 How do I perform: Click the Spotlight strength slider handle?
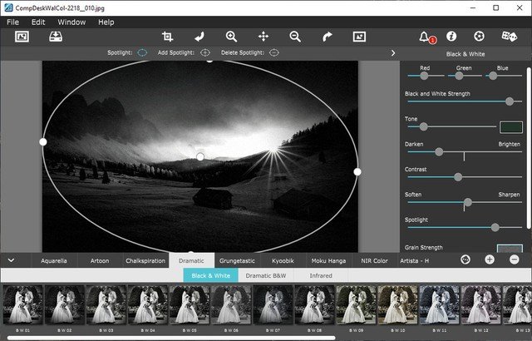tap(495, 227)
